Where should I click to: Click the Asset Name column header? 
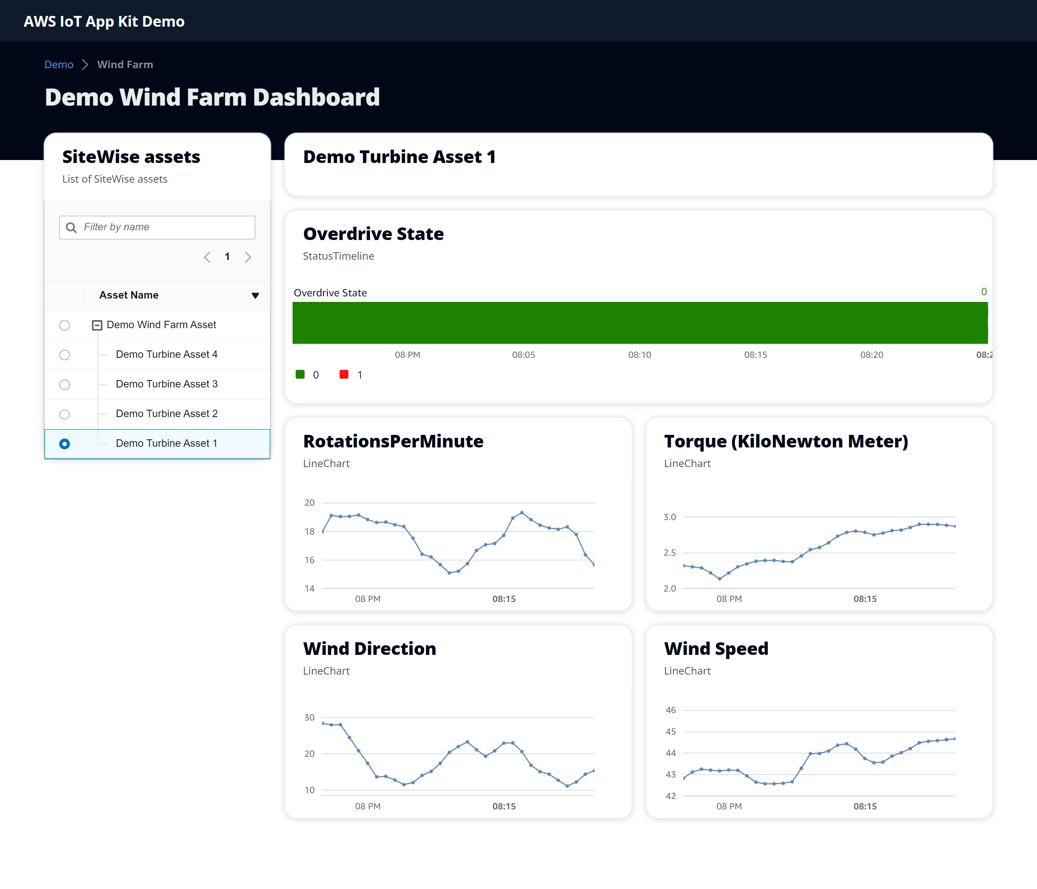point(129,295)
